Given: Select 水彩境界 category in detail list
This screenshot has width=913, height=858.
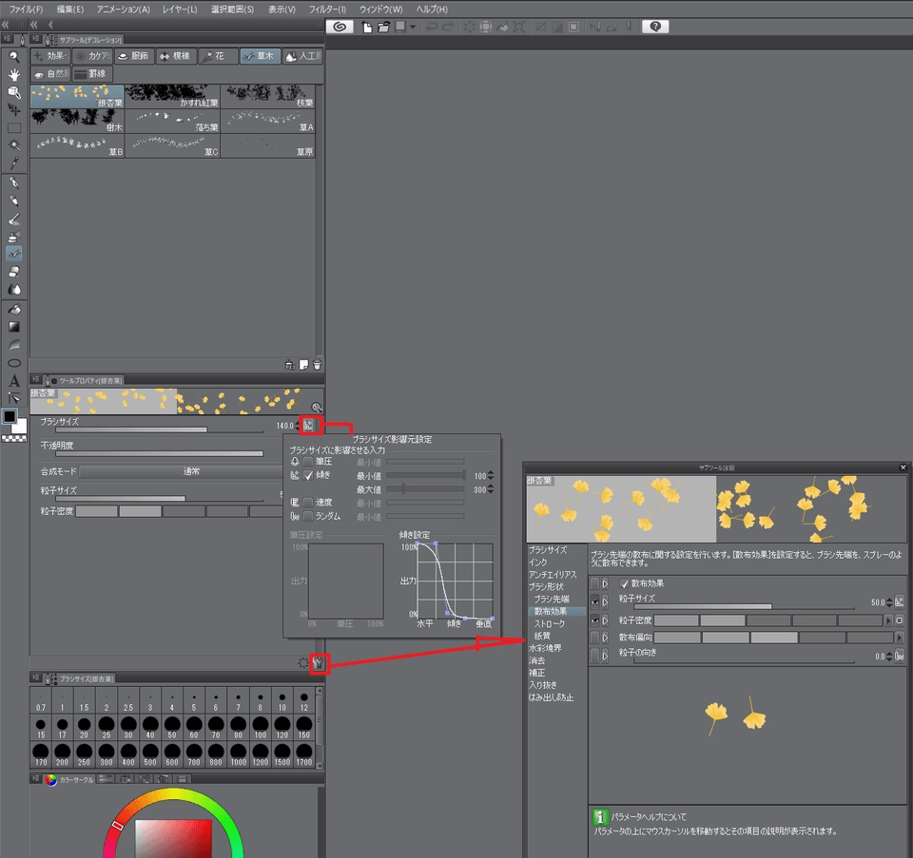Looking at the screenshot, I should 545,648.
